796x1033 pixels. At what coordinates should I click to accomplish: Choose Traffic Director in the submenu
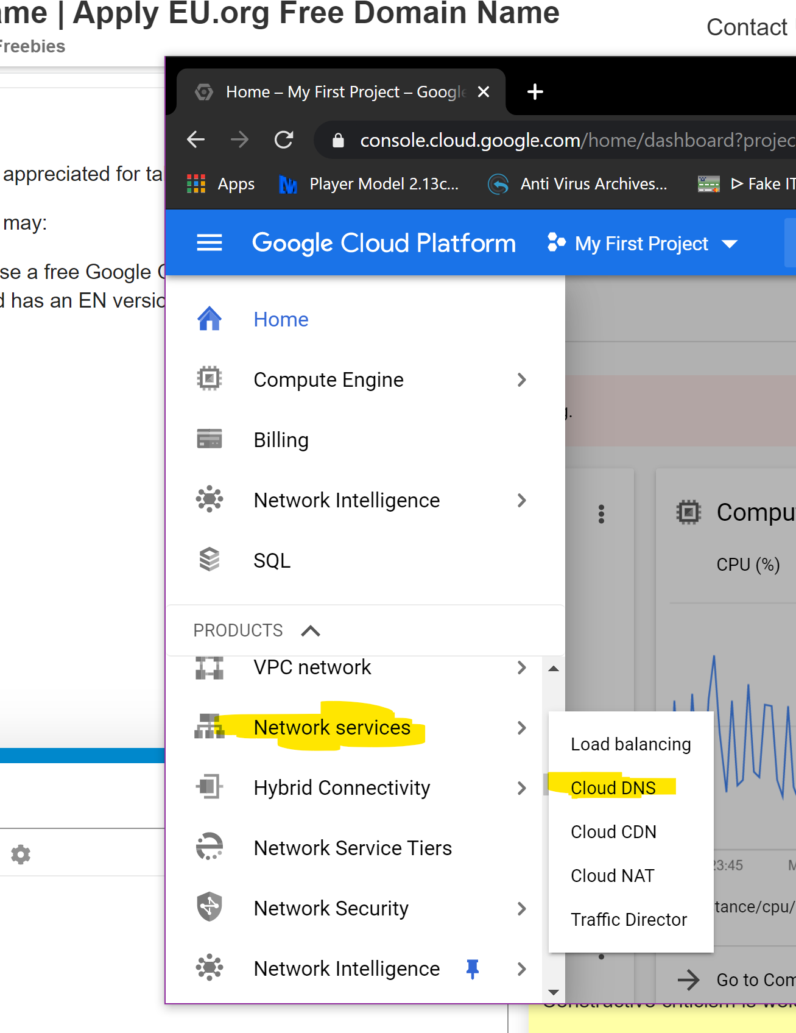[x=629, y=919]
